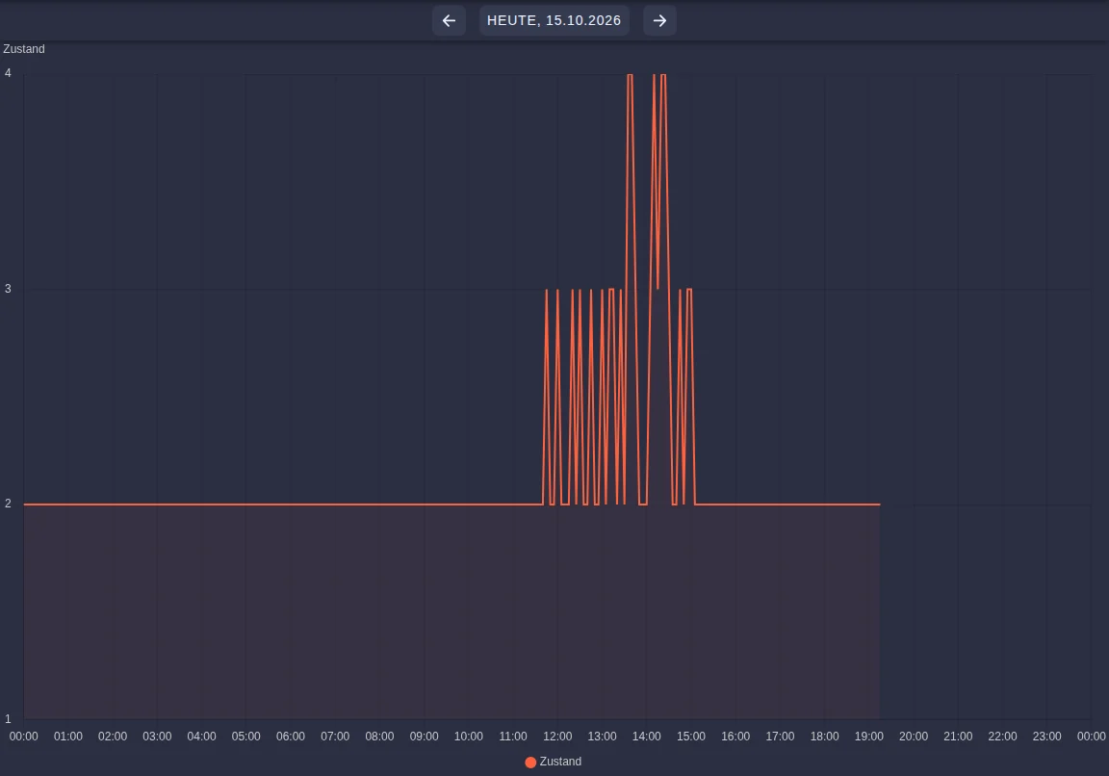Select the 05:00 time label on the x-axis
The image size is (1109, 776).
tap(246, 737)
